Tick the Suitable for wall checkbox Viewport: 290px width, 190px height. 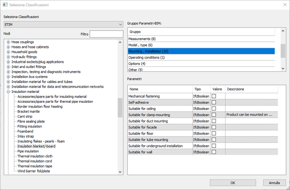(214, 152)
